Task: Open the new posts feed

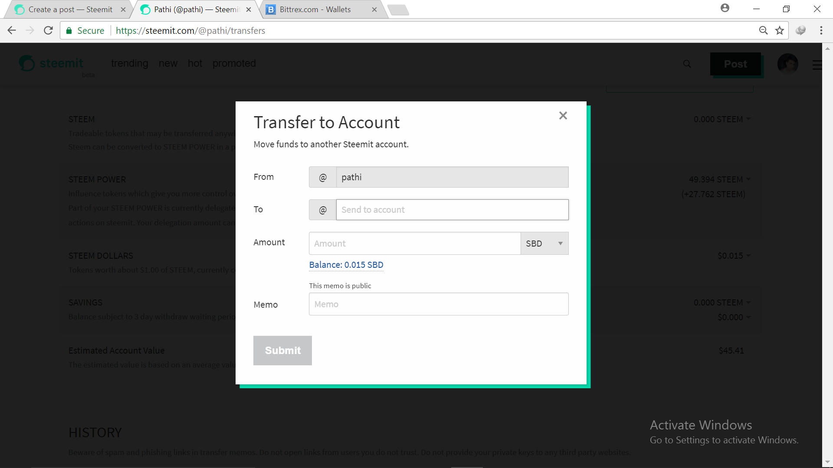Action: pos(168,63)
